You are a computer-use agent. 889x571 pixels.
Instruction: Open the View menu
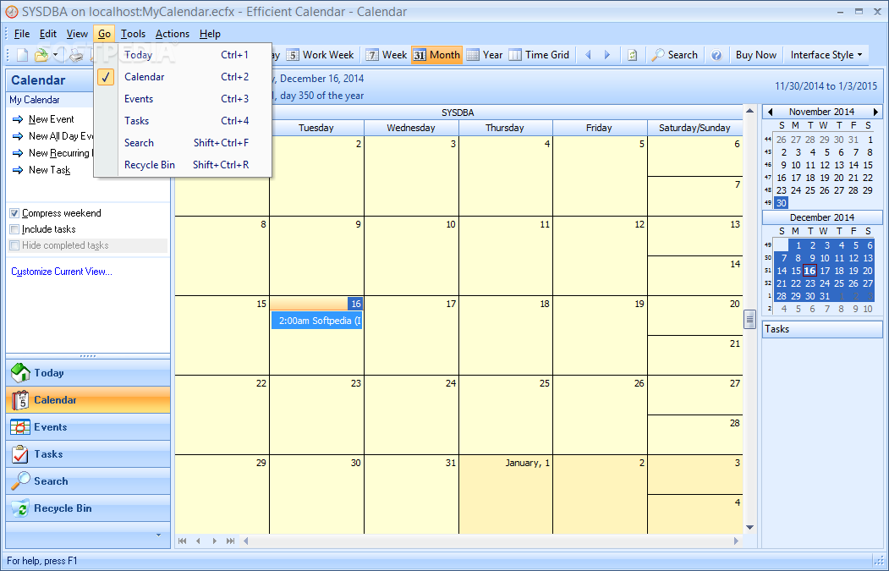click(77, 34)
